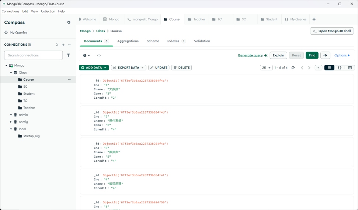Click the My Queries braces icon in sidebar
Screen dimensions: 358x210
(x=6, y=32)
